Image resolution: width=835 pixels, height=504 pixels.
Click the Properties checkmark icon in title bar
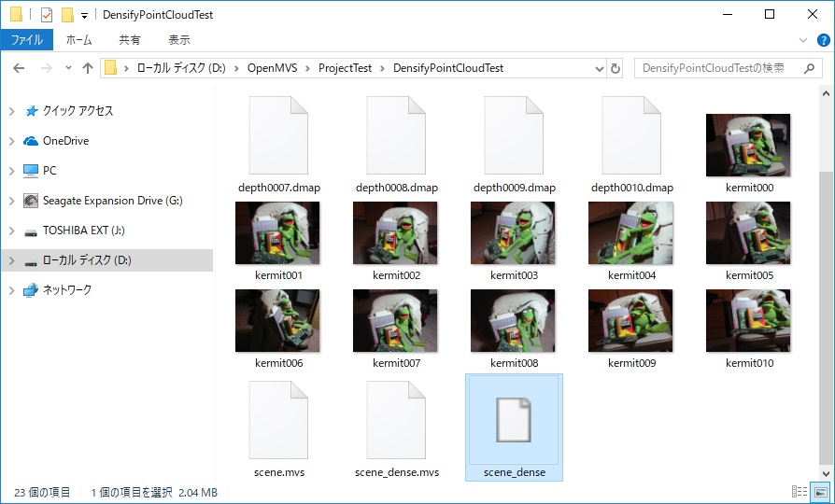coord(47,15)
